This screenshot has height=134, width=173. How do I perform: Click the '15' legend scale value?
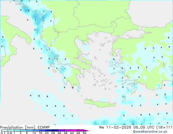[x=40, y=133]
